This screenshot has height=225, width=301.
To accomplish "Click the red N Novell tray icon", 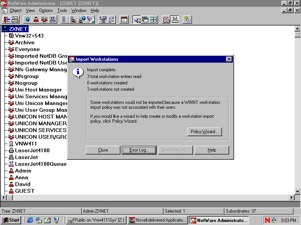I will (268, 220).
